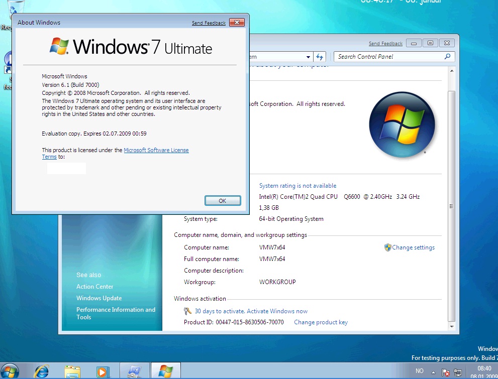
Task: Click the shield icon beside Change settings
Action: coord(387,247)
